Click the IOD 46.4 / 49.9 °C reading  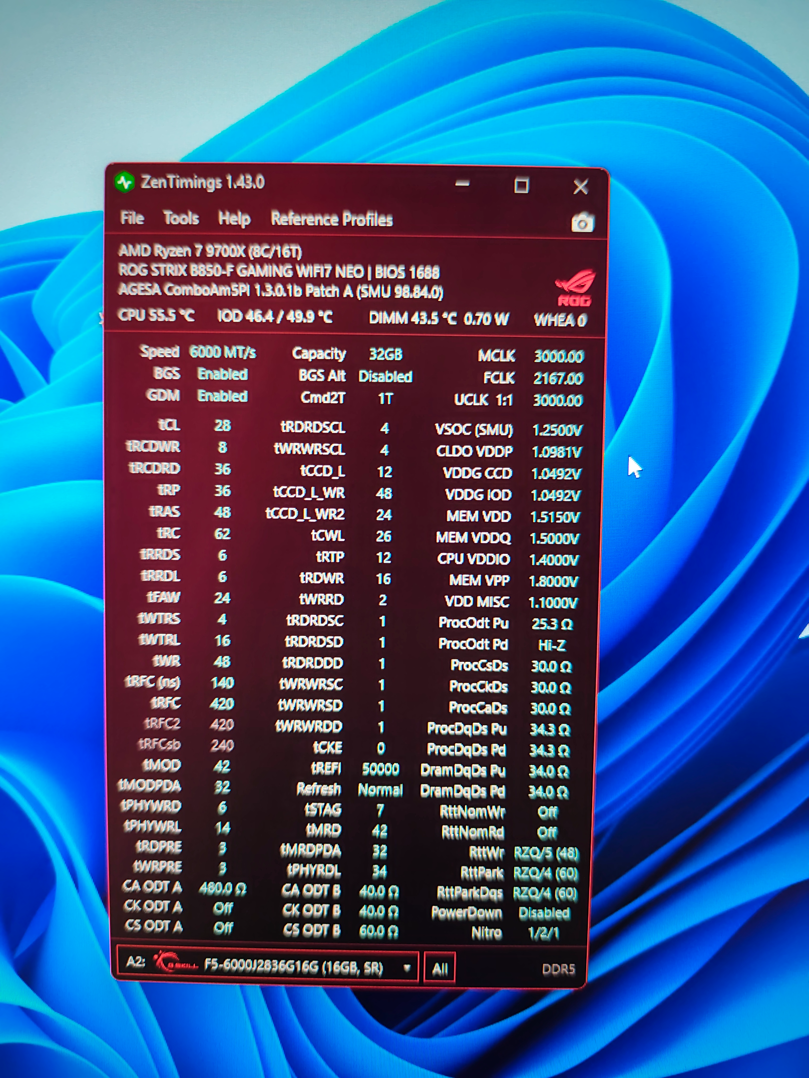[x=274, y=316]
